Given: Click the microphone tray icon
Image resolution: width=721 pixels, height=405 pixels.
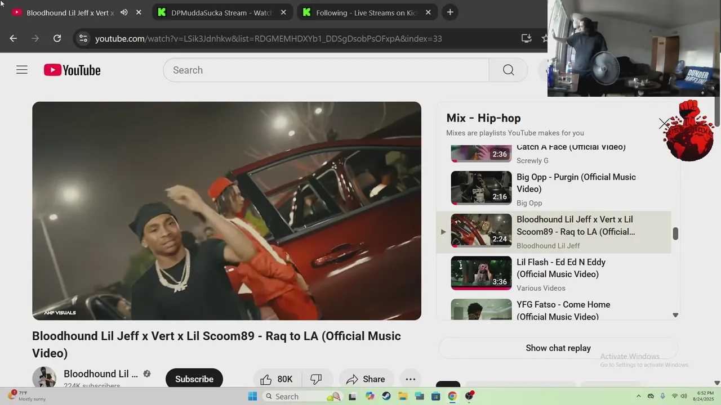Looking at the screenshot, I should point(662,396).
